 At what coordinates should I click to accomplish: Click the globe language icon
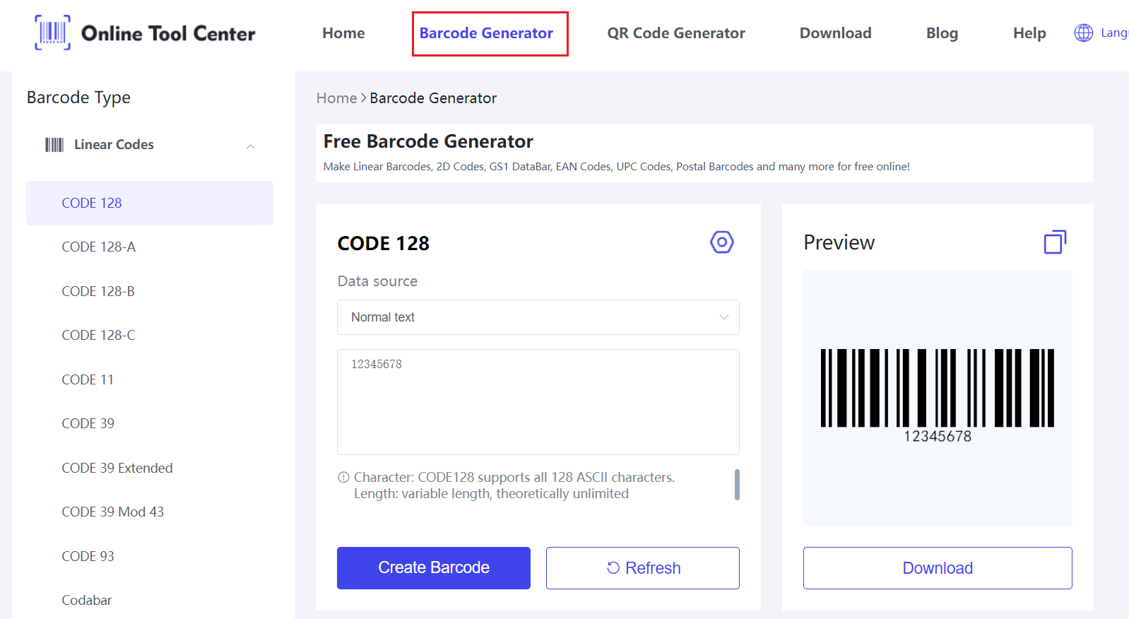[x=1083, y=33]
